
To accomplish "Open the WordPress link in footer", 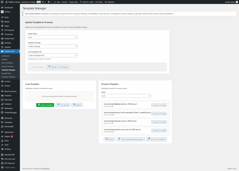I will tap(46, 169).
